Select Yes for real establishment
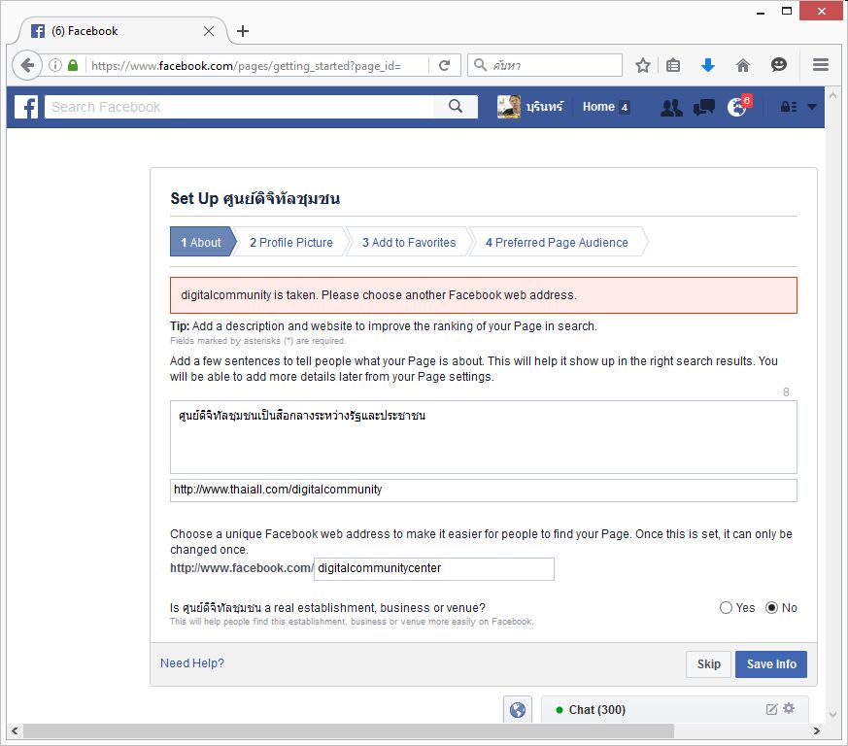The width and height of the screenshot is (848, 746). point(727,608)
